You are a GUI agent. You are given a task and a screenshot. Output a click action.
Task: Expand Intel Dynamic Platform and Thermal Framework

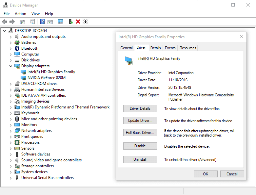click(x=10, y=107)
